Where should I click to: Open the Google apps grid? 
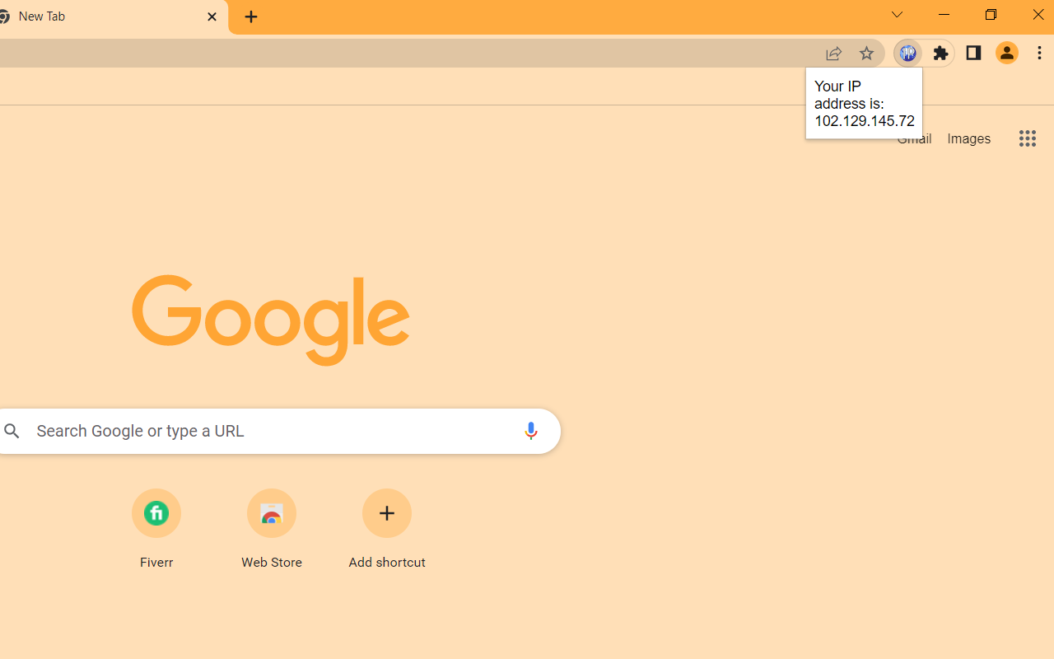1027,138
